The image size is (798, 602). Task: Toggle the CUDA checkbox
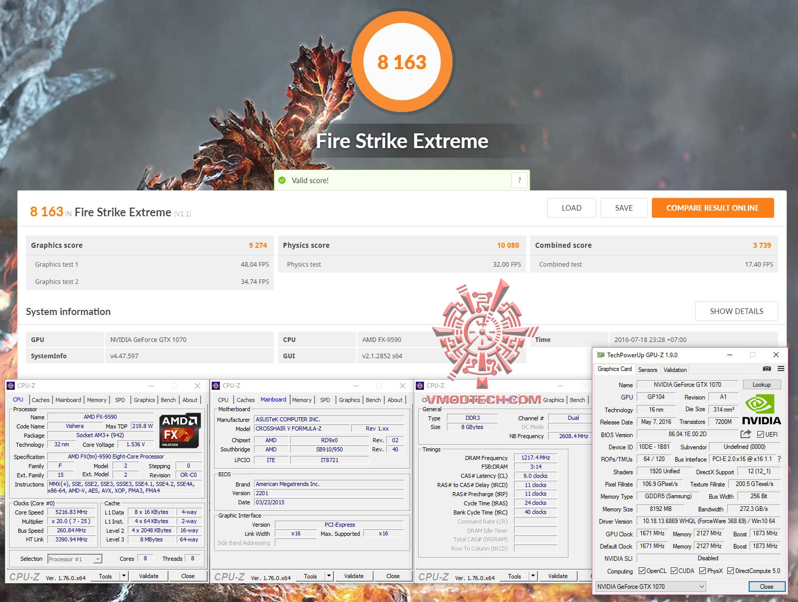coord(674,571)
